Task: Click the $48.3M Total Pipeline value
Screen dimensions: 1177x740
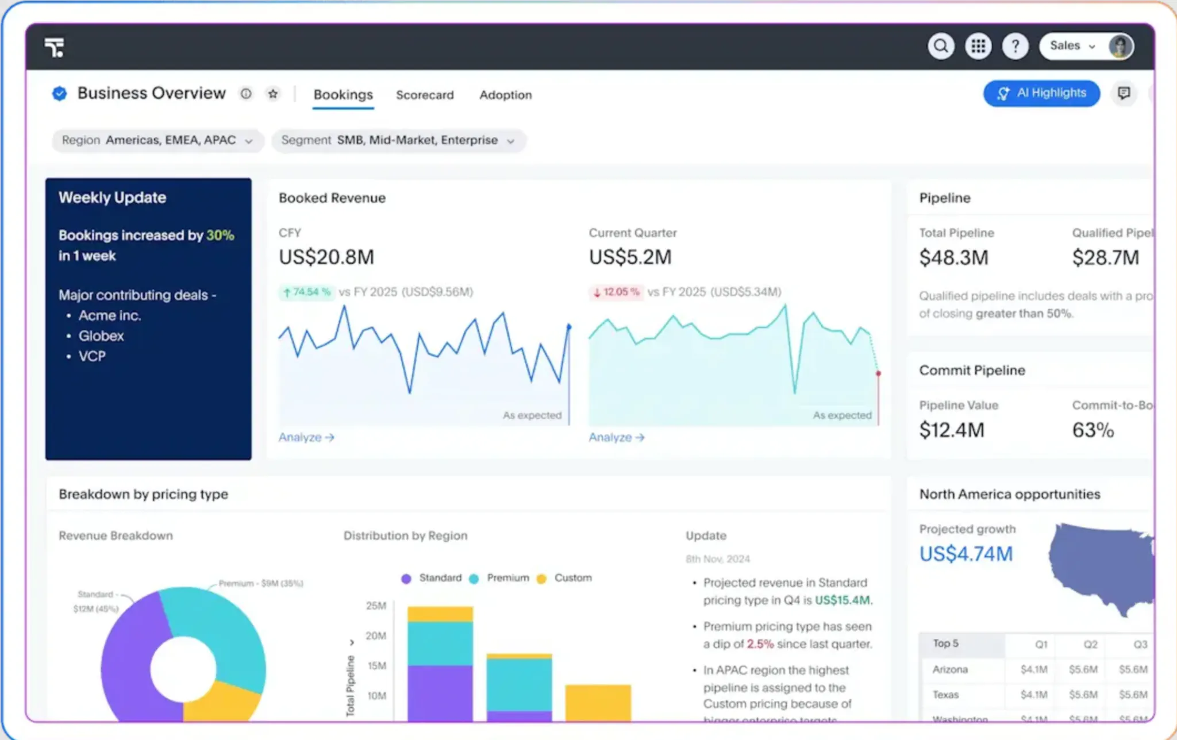Action: click(x=954, y=257)
